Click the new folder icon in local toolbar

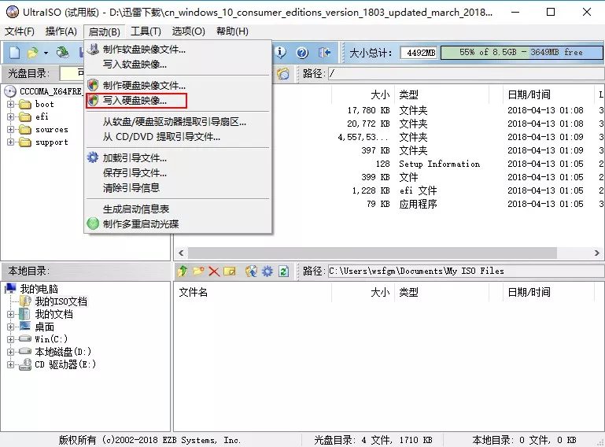pos(198,272)
